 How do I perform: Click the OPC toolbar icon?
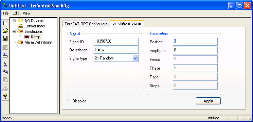click(x=5, y=55)
